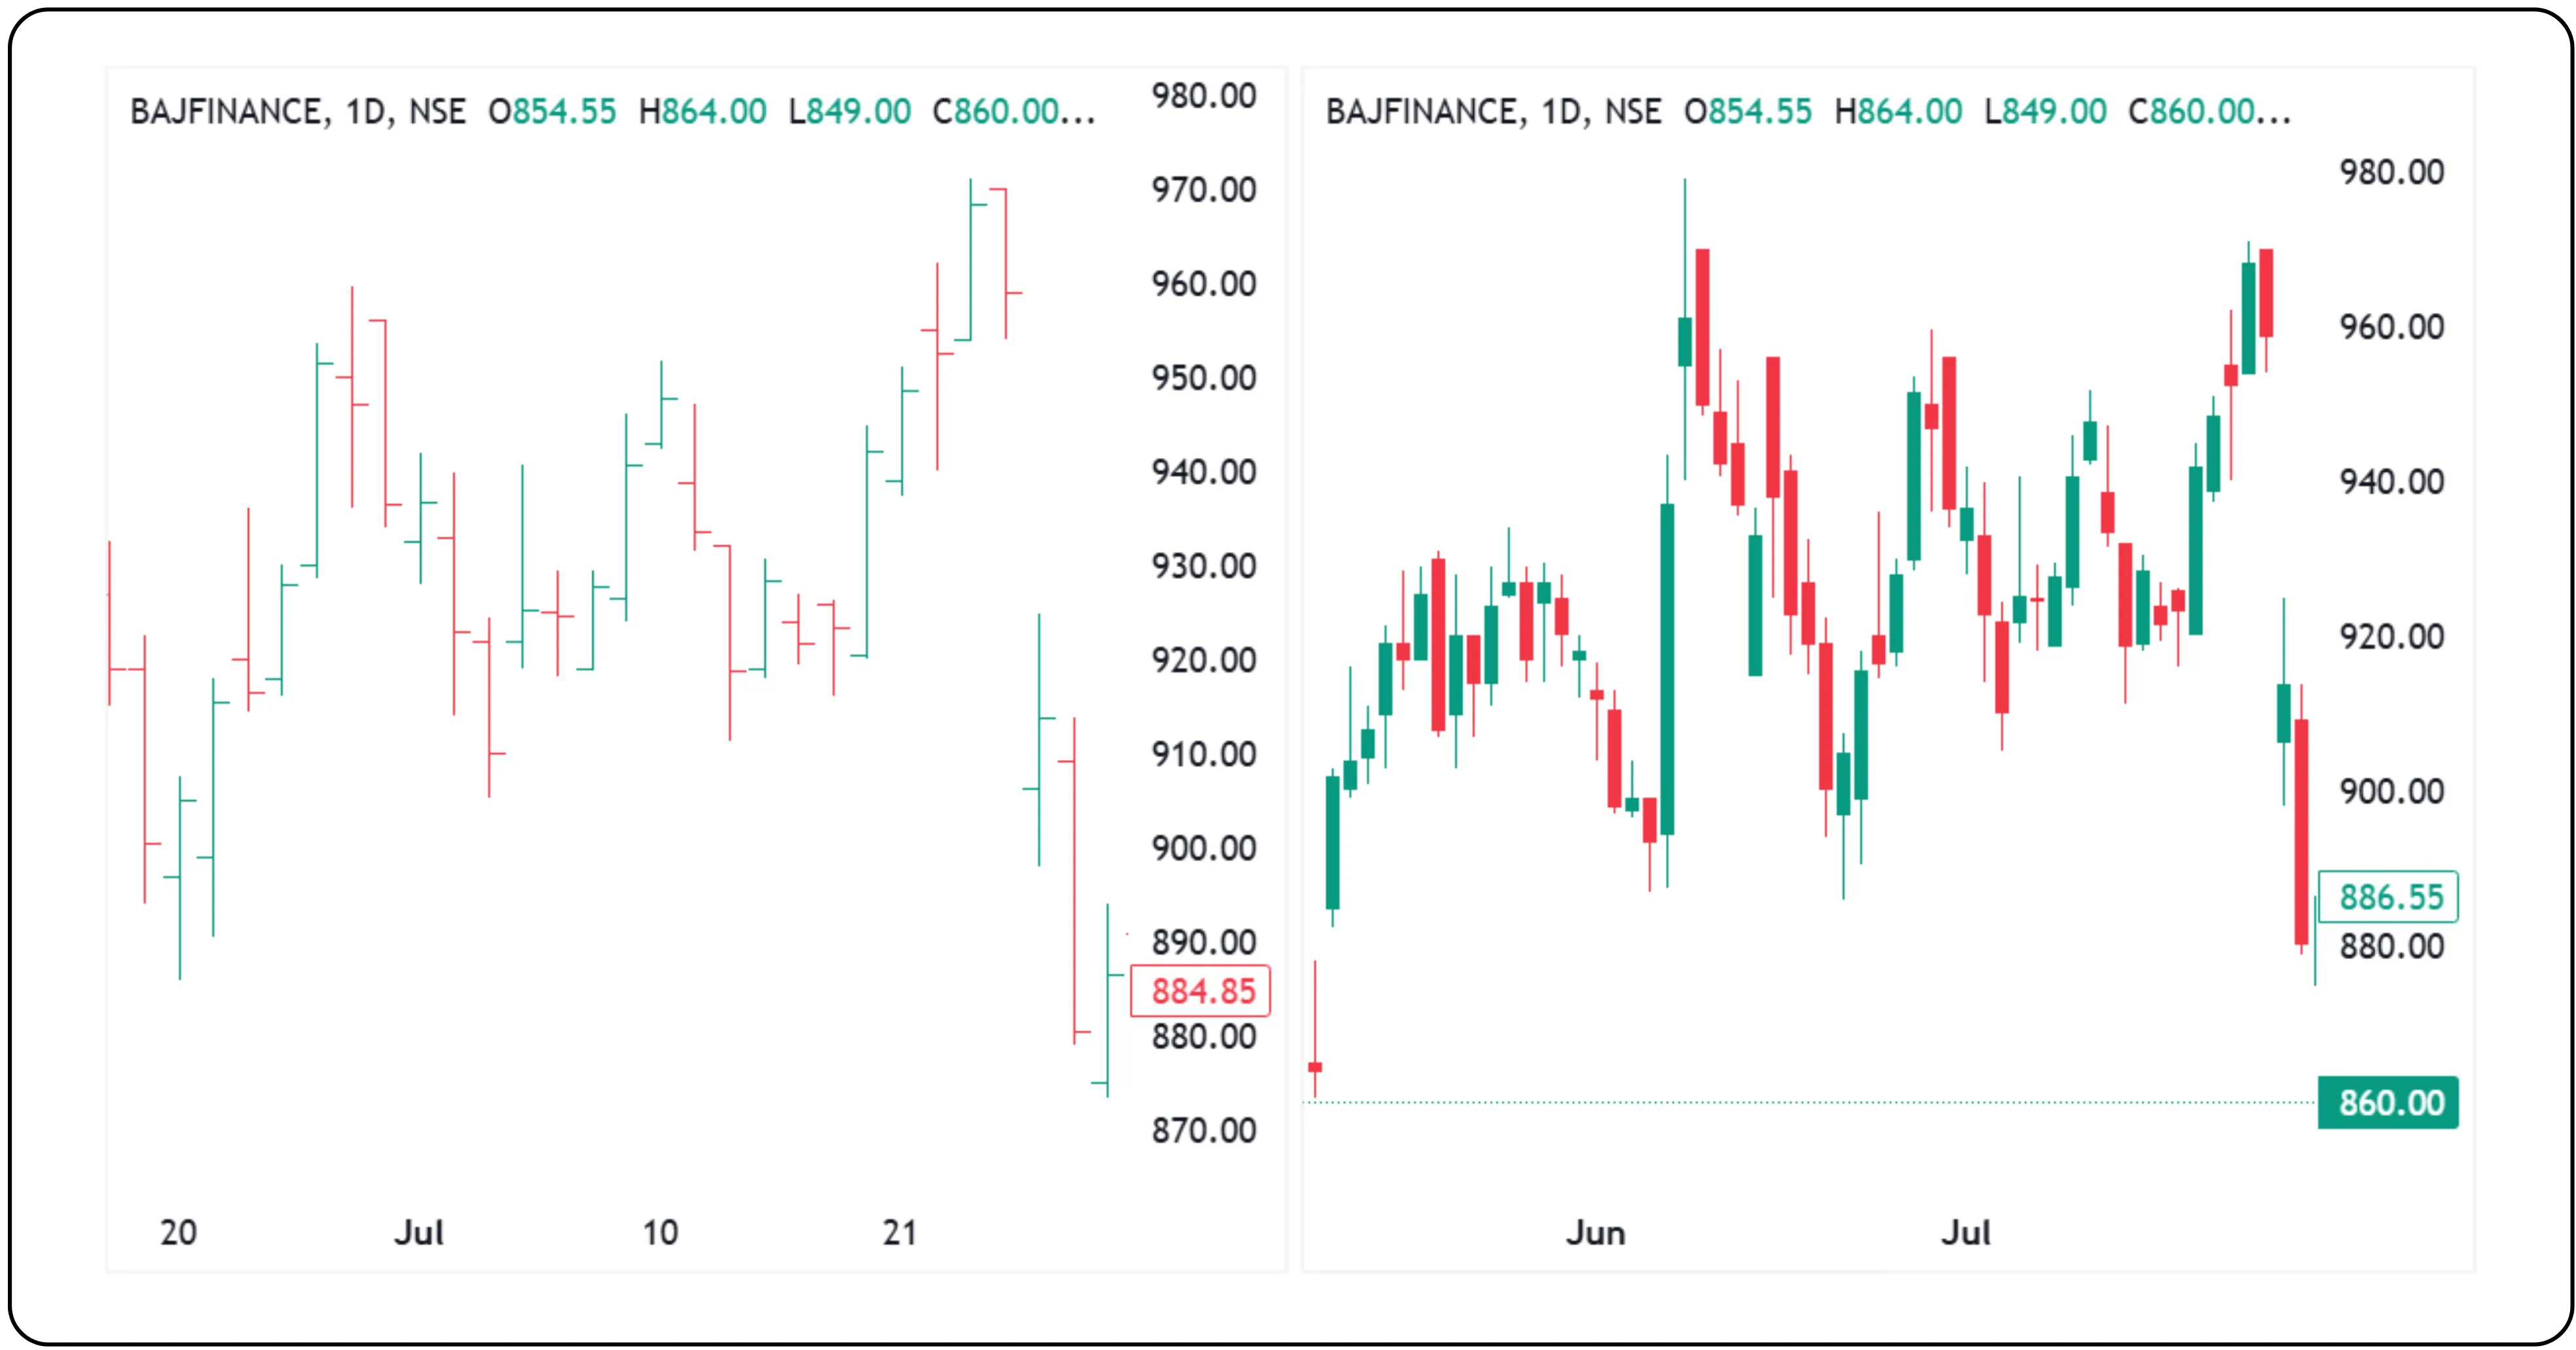Screen dimensions: 2576x1350
Task: Click the 21 date label on left axis
Action: pos(900,1233)
